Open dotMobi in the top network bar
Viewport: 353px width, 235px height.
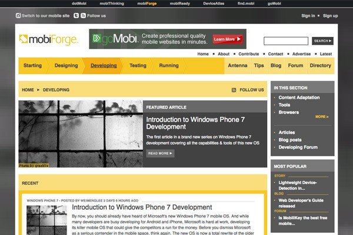pos(79,4)
